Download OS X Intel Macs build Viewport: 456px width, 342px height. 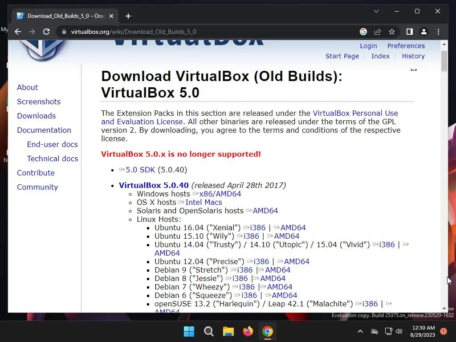pyautogui.click(x=204, y=202)
